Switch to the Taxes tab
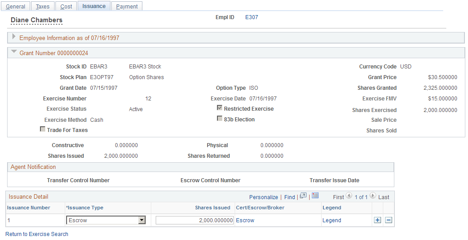Viewport: 468px width, 240px height. tap(43, 6)
